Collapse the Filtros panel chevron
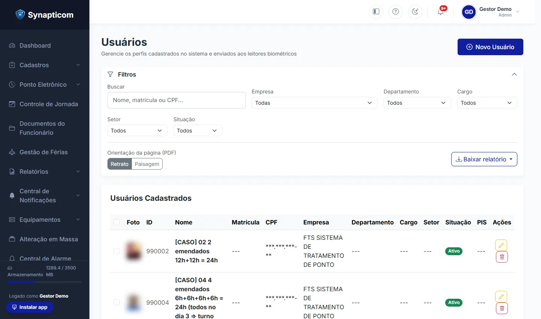The image size is (541, 319). point(514,74)
